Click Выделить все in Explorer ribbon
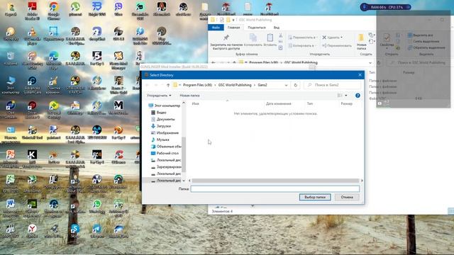 [421, 35]
